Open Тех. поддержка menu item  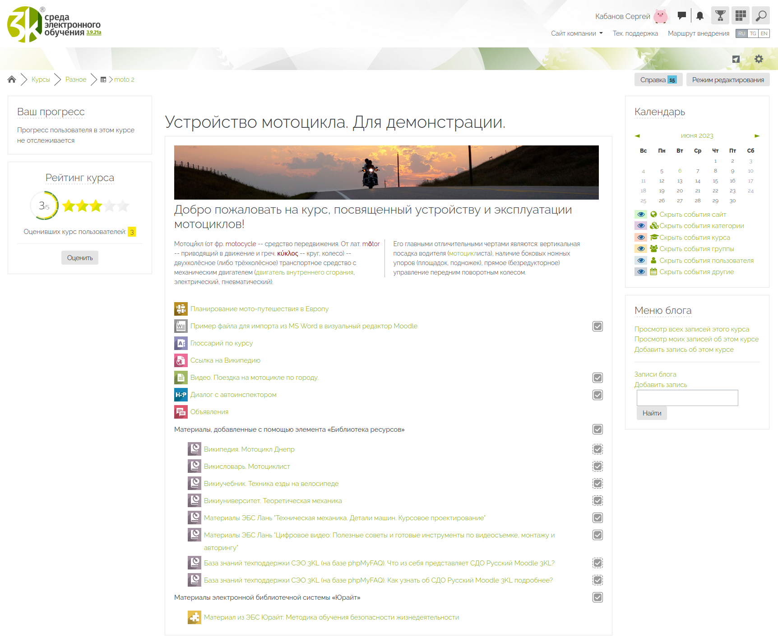(635, 33)
